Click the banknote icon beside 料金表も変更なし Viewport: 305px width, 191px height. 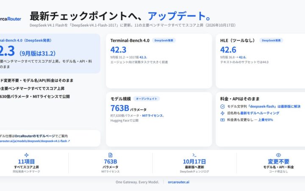click(x=222, y=120)
